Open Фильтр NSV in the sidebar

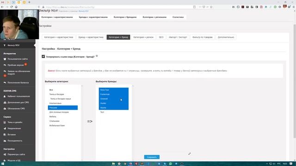[x=13, y=45]
